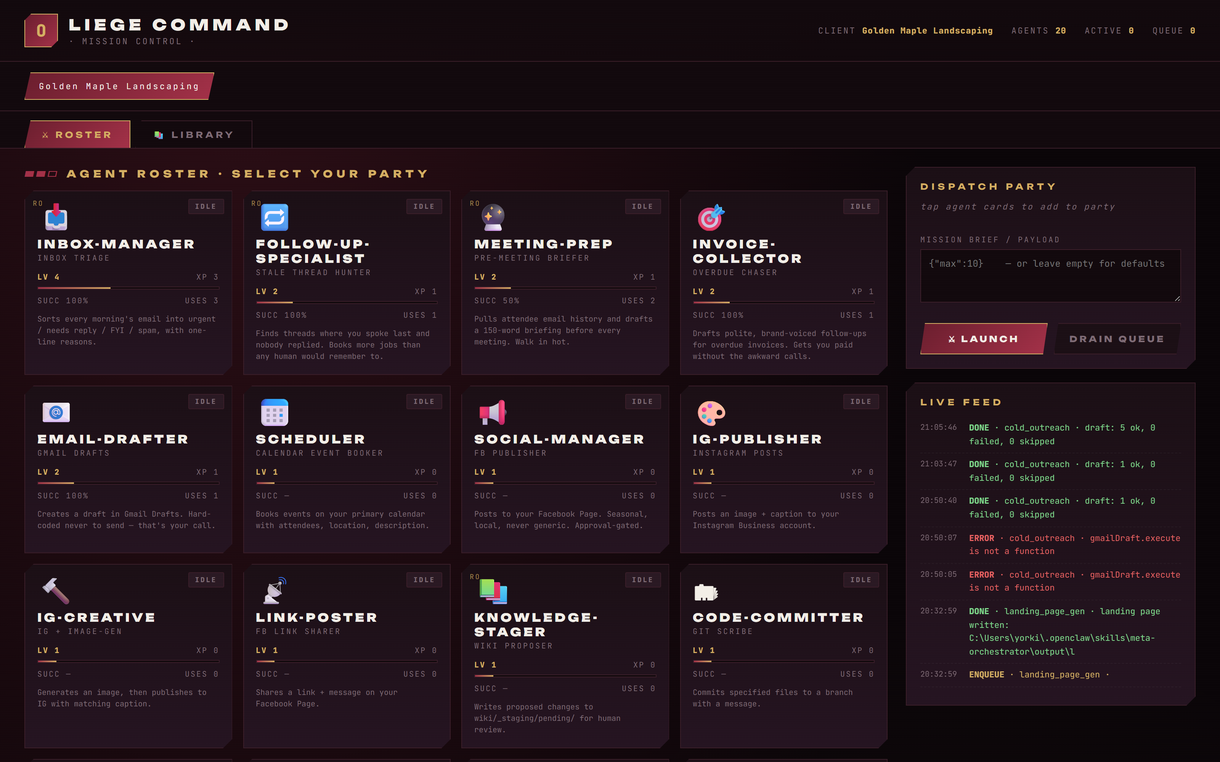Click the Liege Command logo badge
This screenshot has width=1220, height=762.
pos(41,30)
